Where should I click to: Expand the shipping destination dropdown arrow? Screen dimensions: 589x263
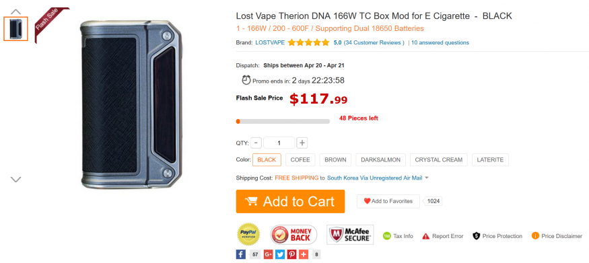[427, 178]
